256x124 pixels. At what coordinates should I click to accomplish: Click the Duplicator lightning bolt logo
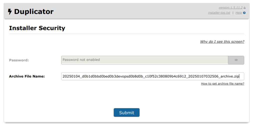(x=10, y=12)
